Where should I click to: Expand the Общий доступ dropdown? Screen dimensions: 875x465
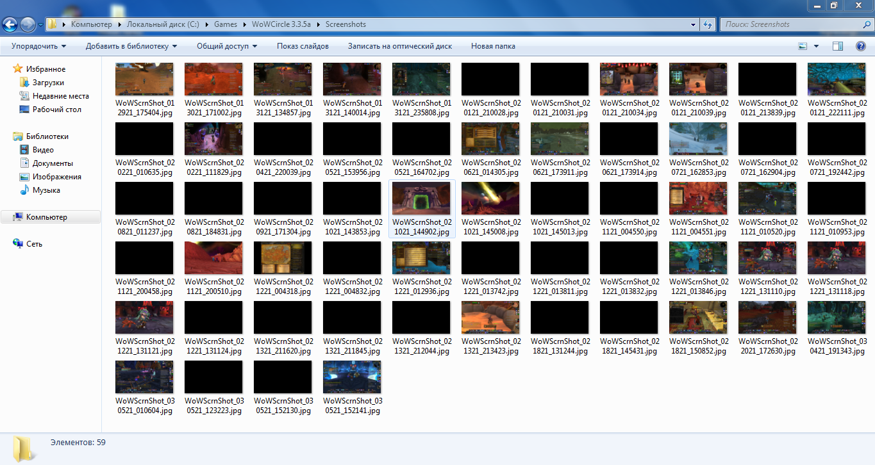[x=226, y=46]
